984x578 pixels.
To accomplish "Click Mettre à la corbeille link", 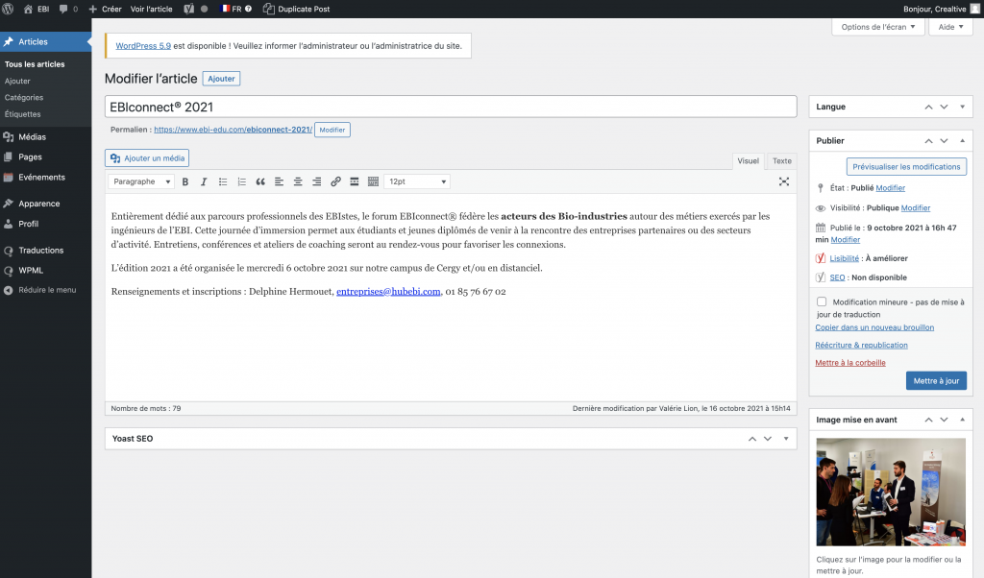I will 850,363.
